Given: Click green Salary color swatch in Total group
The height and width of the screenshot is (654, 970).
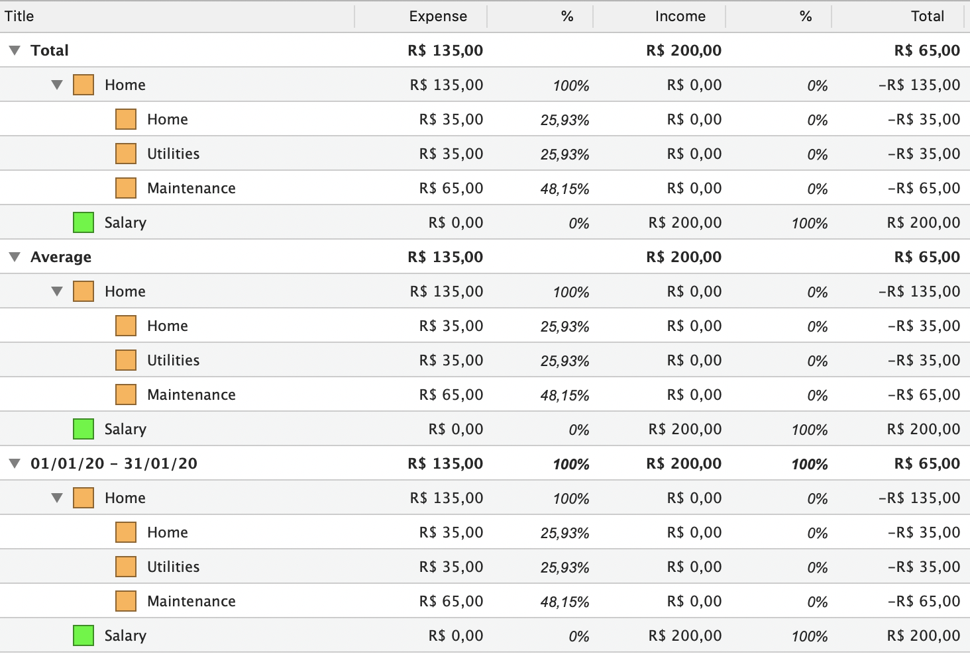Looking at the screenshot, I should (83, 222).
